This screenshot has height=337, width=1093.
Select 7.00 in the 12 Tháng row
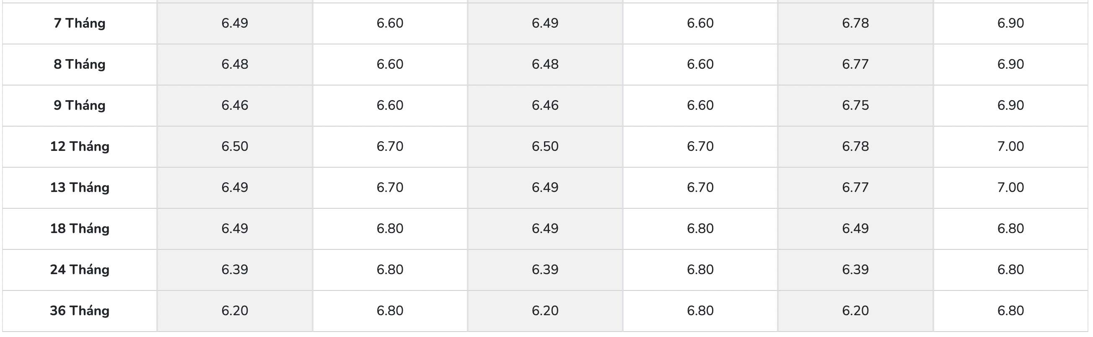[1010, 146]
